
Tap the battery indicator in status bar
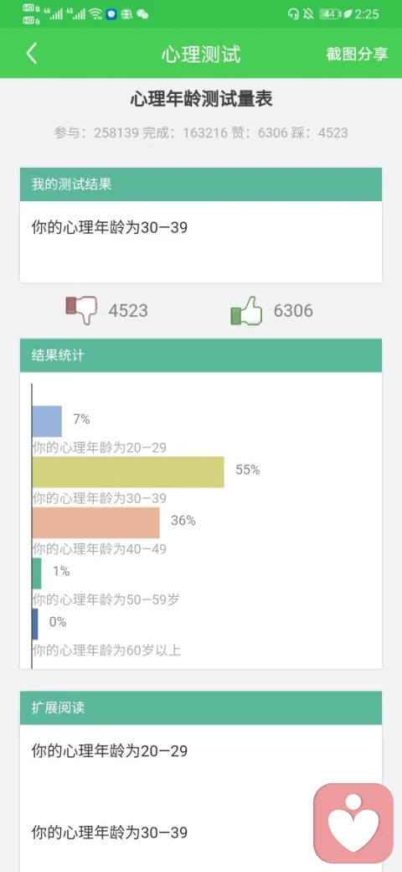point(330,14)
